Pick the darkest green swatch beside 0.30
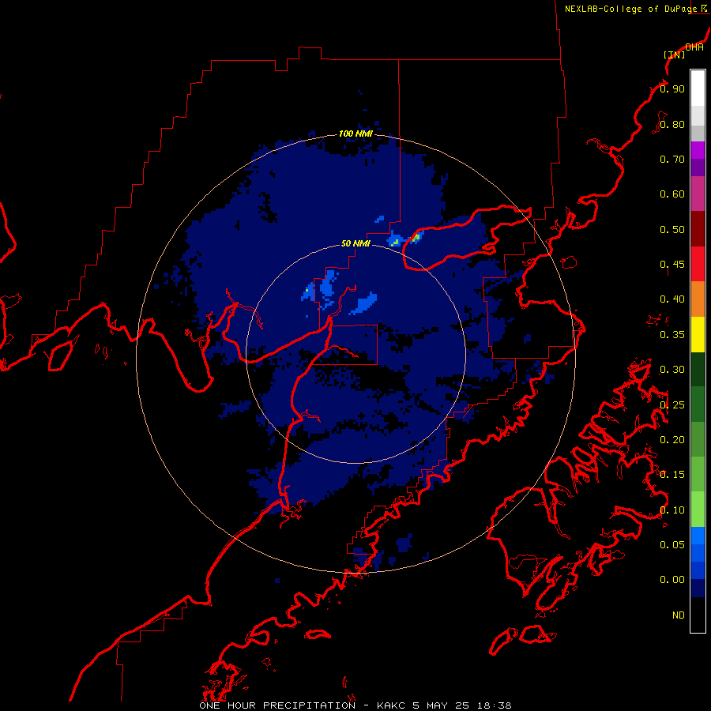The height and width of the screenshot is (711, 711). pyautogui.click(x=698, y=370)
